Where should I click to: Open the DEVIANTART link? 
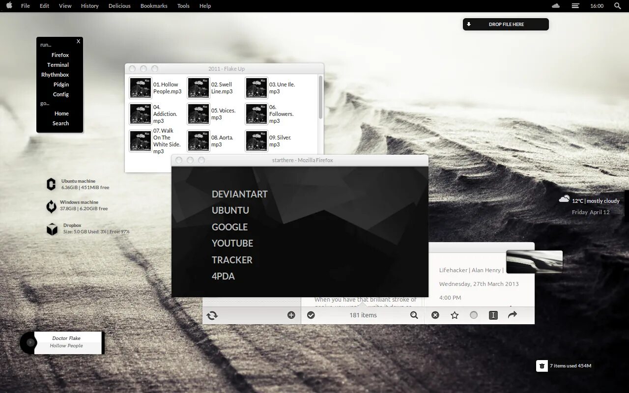239,194
